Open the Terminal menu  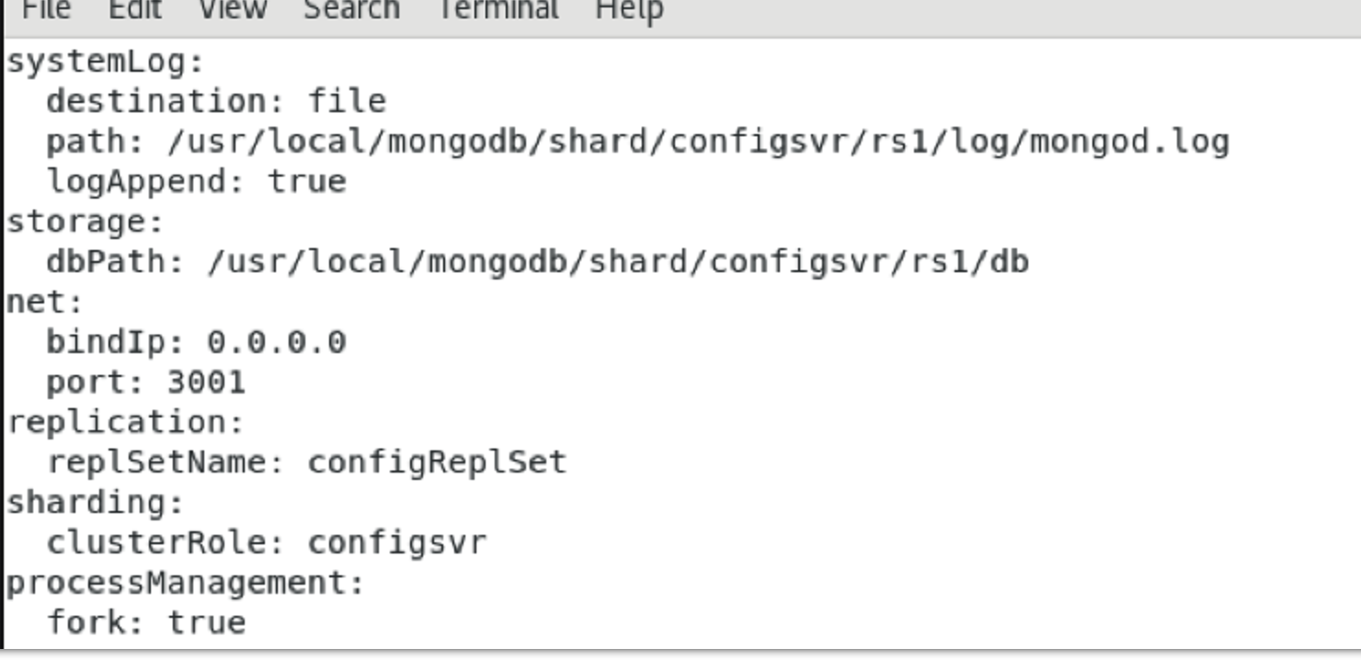click(497, 9)
